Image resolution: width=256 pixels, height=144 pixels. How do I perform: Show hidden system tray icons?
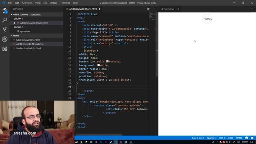tap(217, 142)
